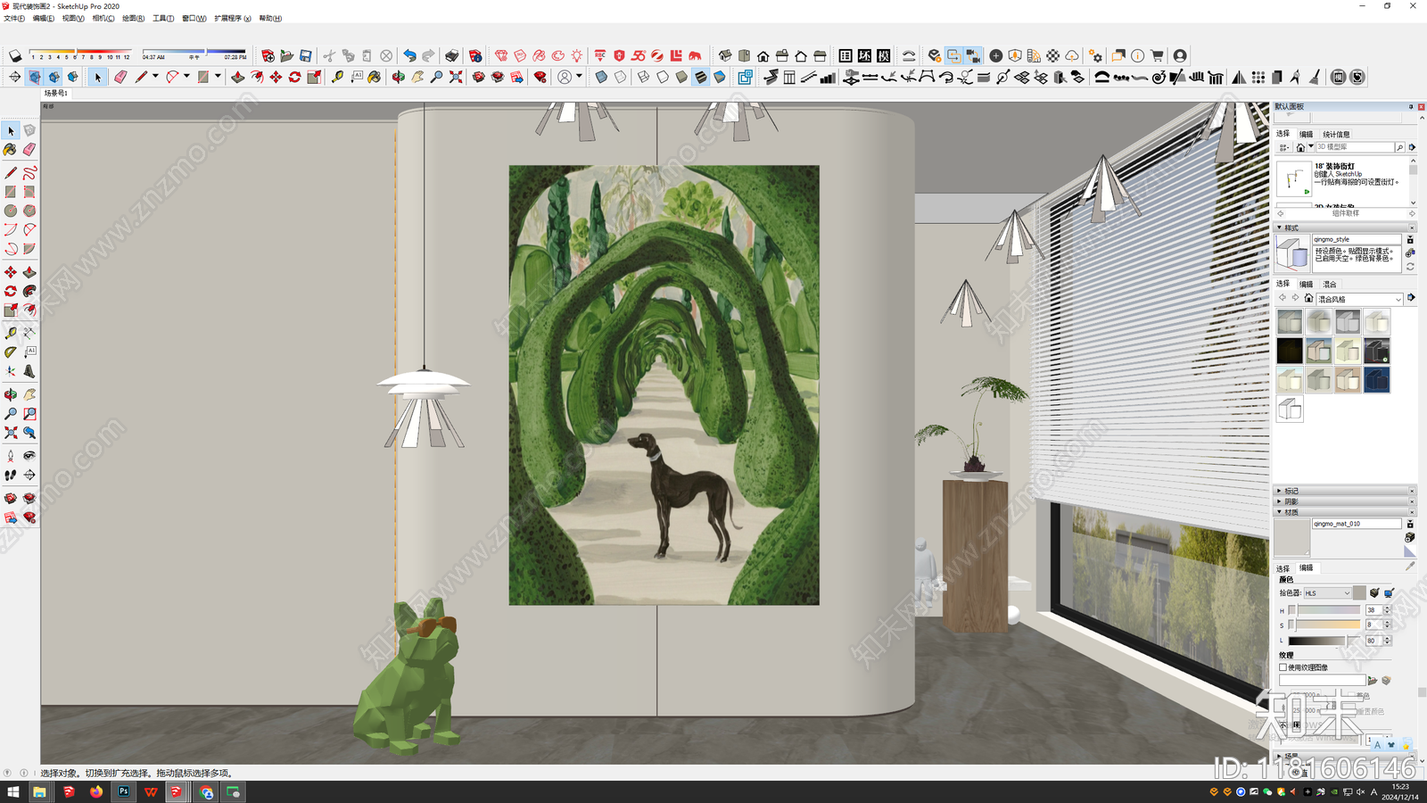The width and height of the screenshot is (1427, 803).
Task: Select the 场景号1 scene tab
Action: coord(56,94)
